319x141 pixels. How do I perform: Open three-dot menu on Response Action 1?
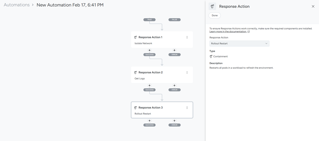pyautogui.click(x=187, y=37)
